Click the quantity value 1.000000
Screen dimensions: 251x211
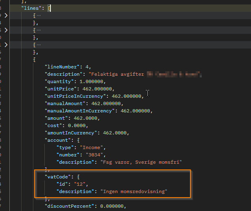tap(92, 81)
